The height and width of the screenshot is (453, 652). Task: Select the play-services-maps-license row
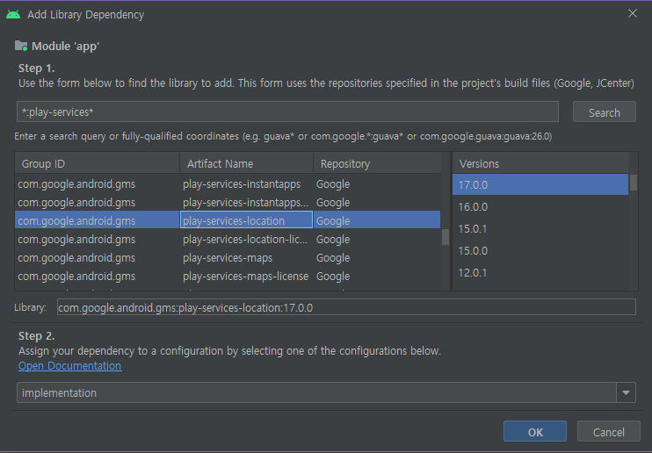pyautogui.click(x=228, y=276)
